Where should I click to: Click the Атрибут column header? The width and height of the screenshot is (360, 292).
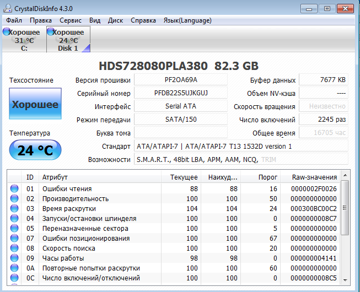pos(100,177)
